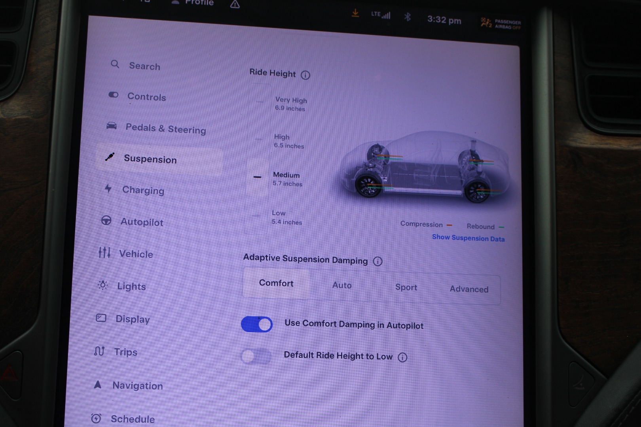Tap the software download arrow icon
This screenshot has width=641, height=427.
(x=355, y=13)
